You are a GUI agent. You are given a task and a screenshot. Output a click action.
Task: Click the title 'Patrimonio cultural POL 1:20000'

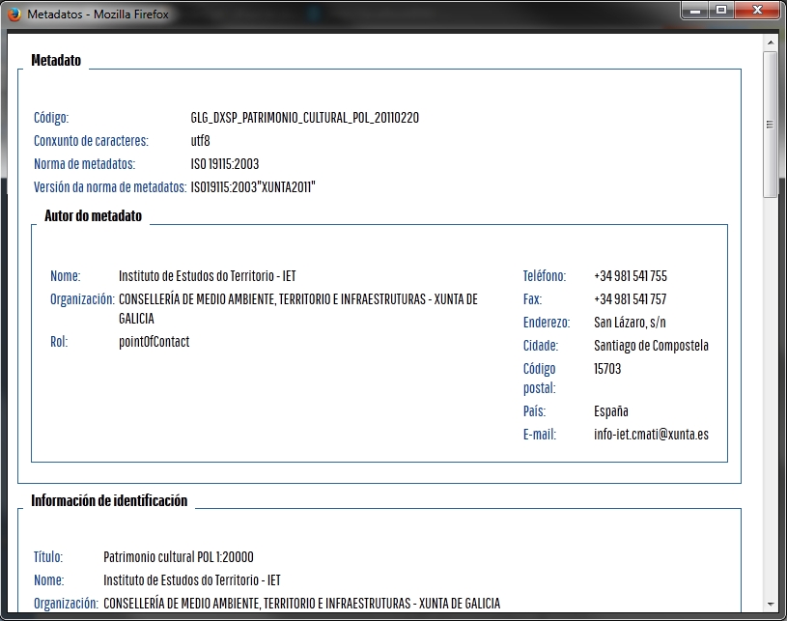[179, 556]
